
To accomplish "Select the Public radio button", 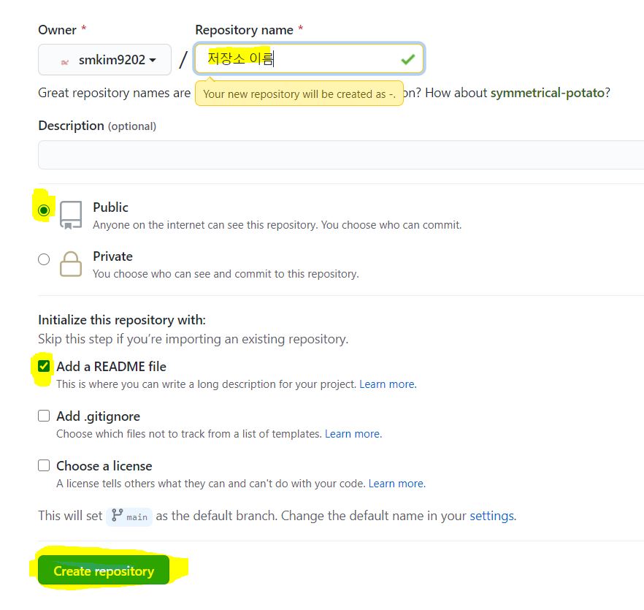I will [x=44, y=210].
